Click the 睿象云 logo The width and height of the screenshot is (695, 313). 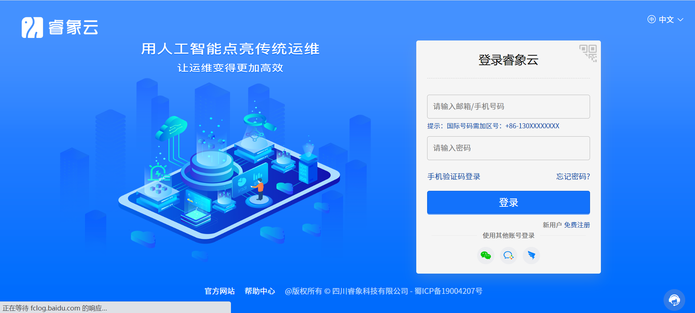(x=60, y=27)
